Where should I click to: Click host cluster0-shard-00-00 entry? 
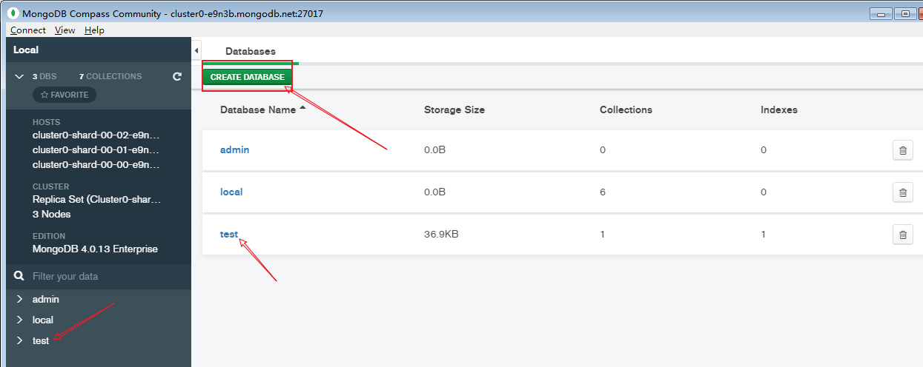point(96,164)
